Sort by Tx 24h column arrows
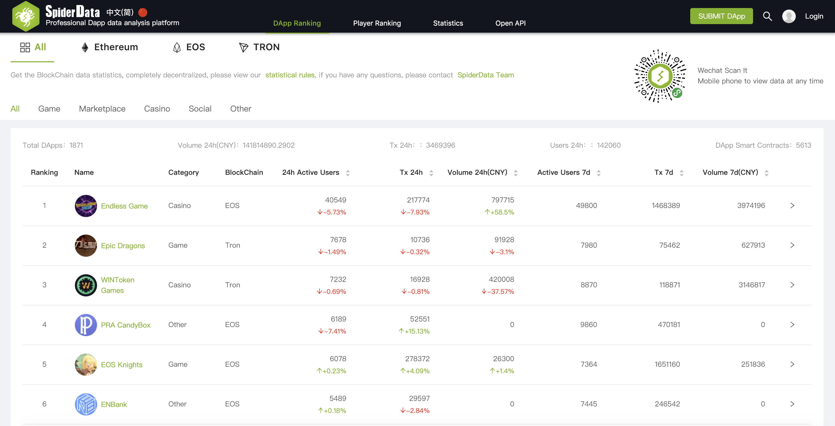835x426 pixels. pos(431,173)
